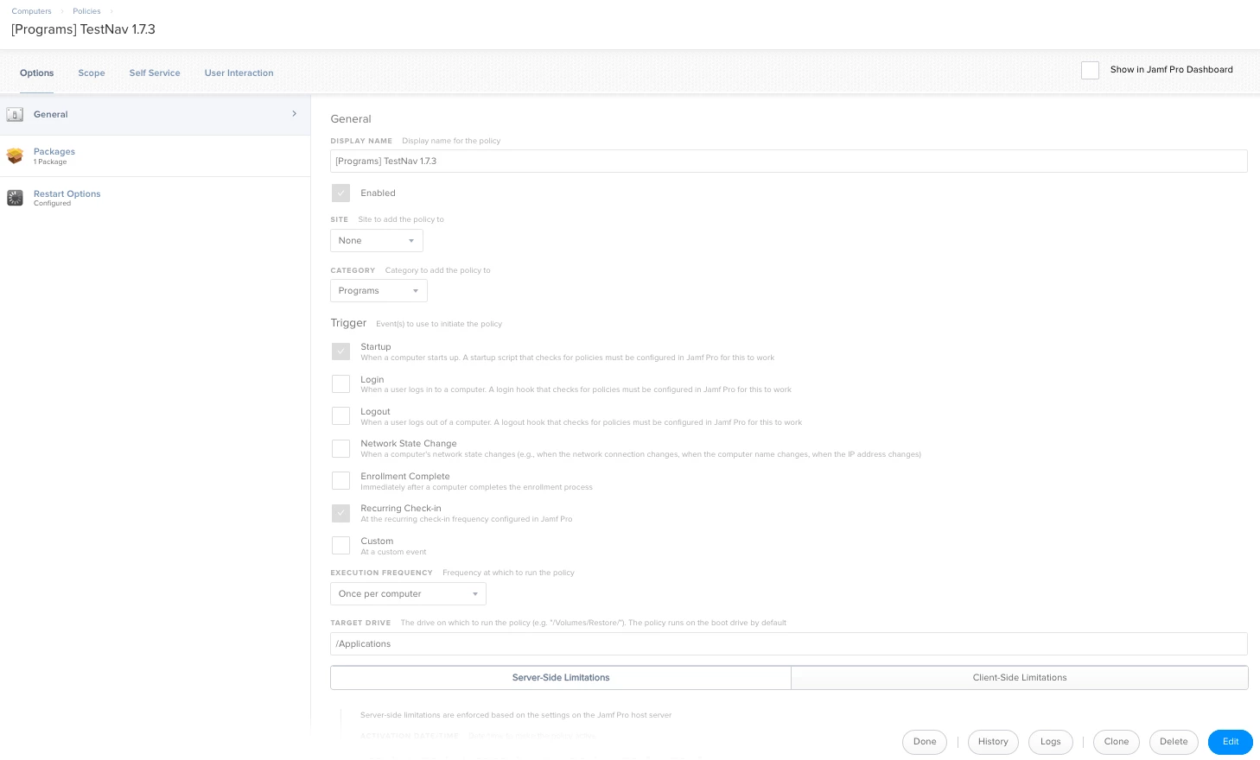Click the Clone button
Image resolution: width=1260 pixels, height=760 pixels.
tap(1117, 742)
